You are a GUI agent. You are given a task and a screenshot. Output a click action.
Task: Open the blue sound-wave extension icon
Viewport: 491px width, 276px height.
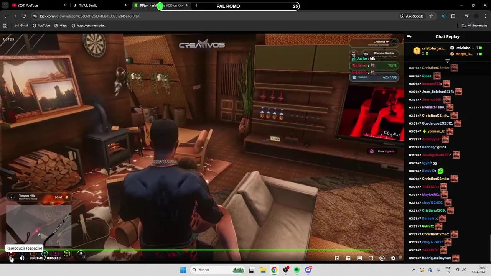point(444,16)
